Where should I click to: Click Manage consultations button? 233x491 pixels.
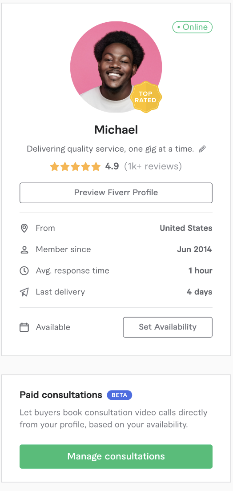(116, 456)
